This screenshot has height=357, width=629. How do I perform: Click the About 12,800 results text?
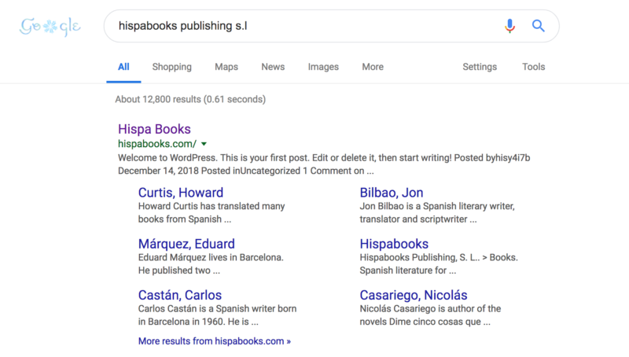pyautogui.click(x=190, y=100)
